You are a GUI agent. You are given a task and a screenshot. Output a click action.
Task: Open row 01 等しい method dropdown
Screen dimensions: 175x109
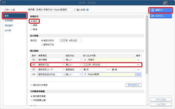pyautogui.click(x=74, y=60)
